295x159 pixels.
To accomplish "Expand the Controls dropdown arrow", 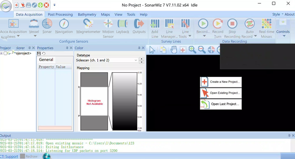I will (x=284, y=36).
